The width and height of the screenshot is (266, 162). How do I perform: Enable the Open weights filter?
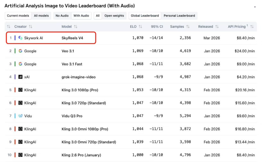point(114,16)
